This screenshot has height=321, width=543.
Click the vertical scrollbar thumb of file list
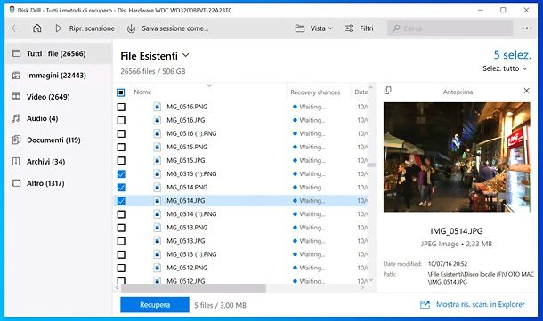pos(371,165)
